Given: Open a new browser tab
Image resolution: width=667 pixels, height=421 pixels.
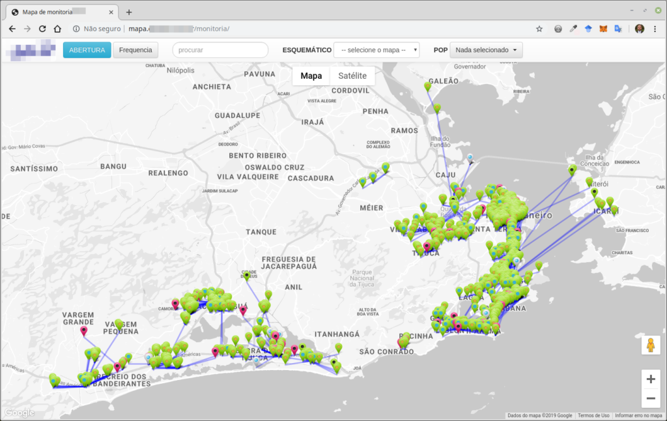Looking at the screenshot, I should (129, 12).
